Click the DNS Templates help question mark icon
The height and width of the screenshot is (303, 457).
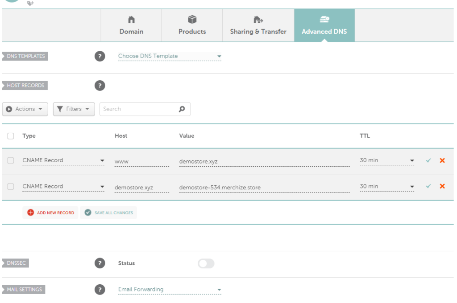(100, 56)
